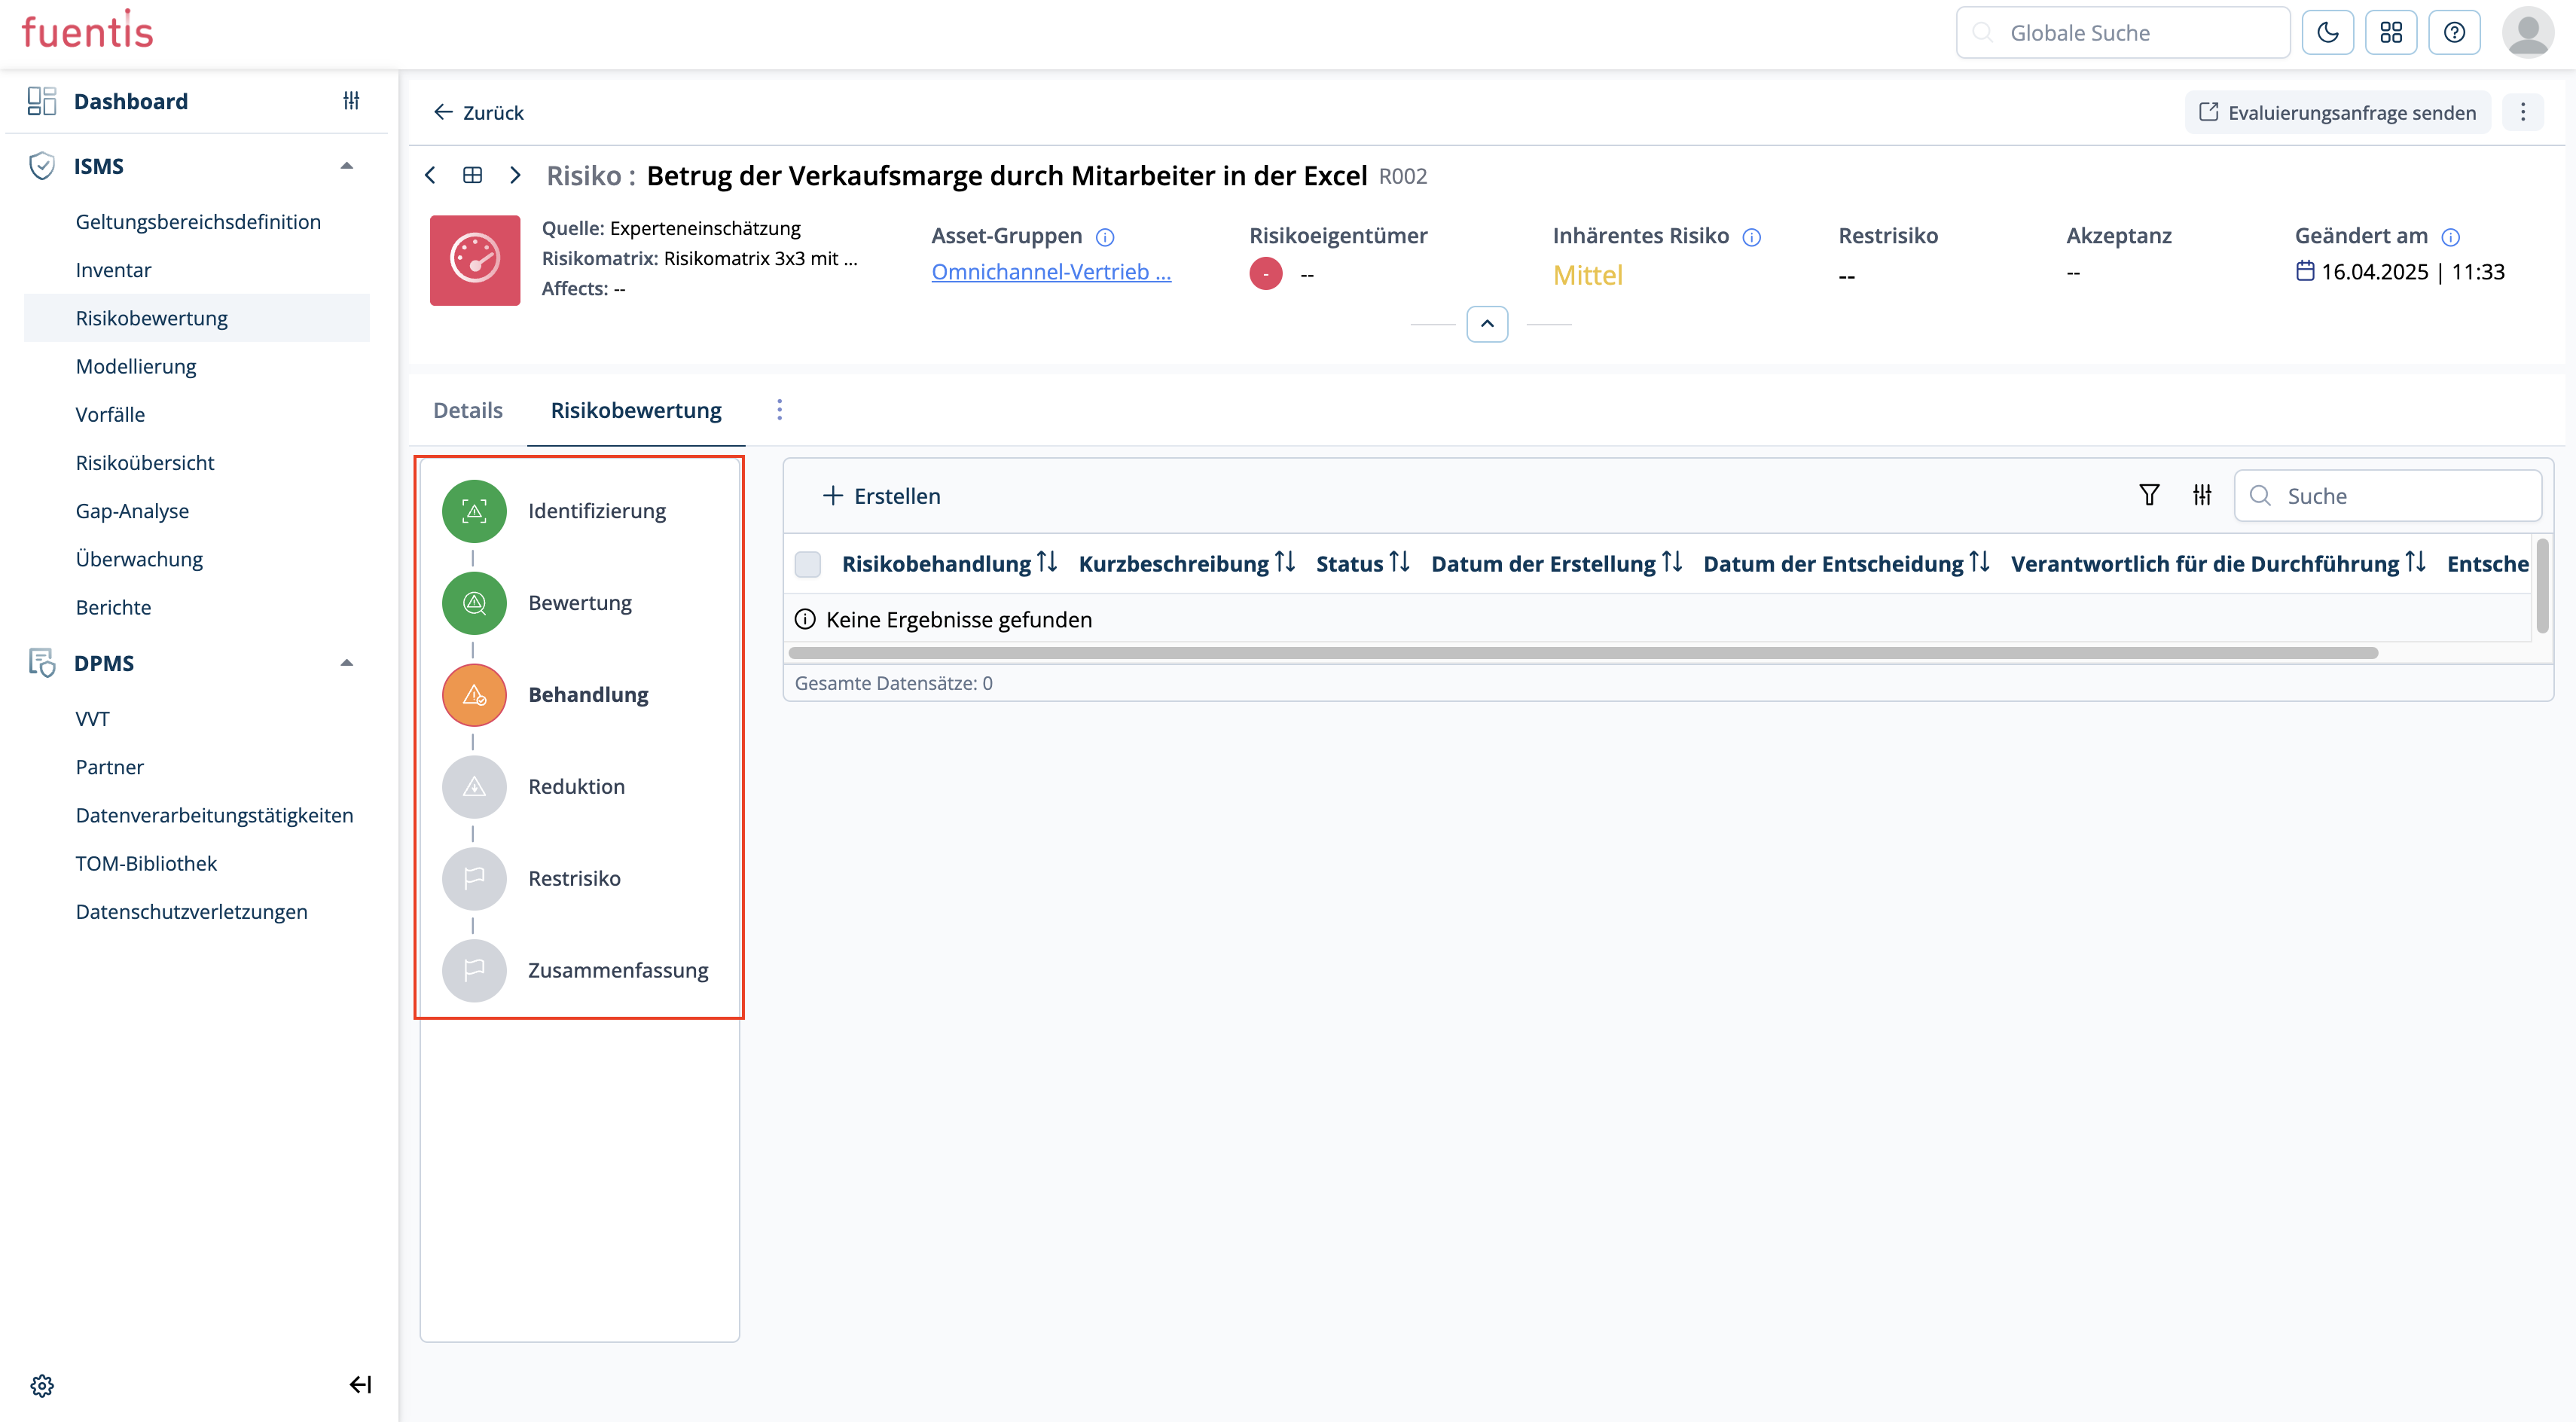The image size is (2576, 1422).
Task: Collapse the risk header panel chevron
Action: click(1487, 324)
